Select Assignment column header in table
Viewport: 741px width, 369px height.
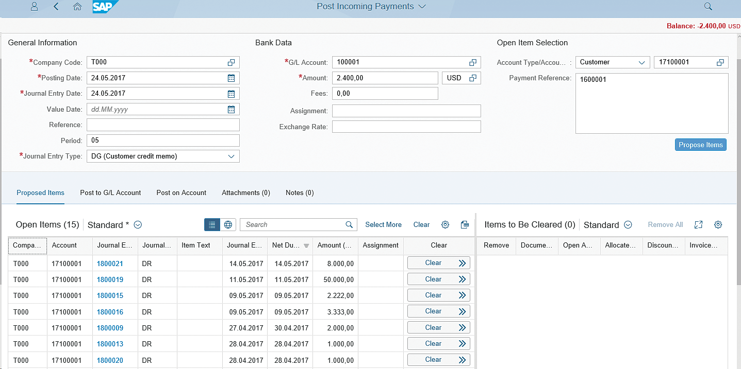click(381, 245)
